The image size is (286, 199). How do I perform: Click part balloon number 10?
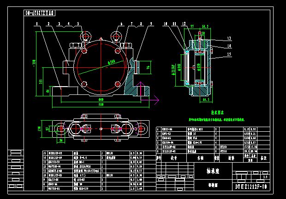click(166, 24)
